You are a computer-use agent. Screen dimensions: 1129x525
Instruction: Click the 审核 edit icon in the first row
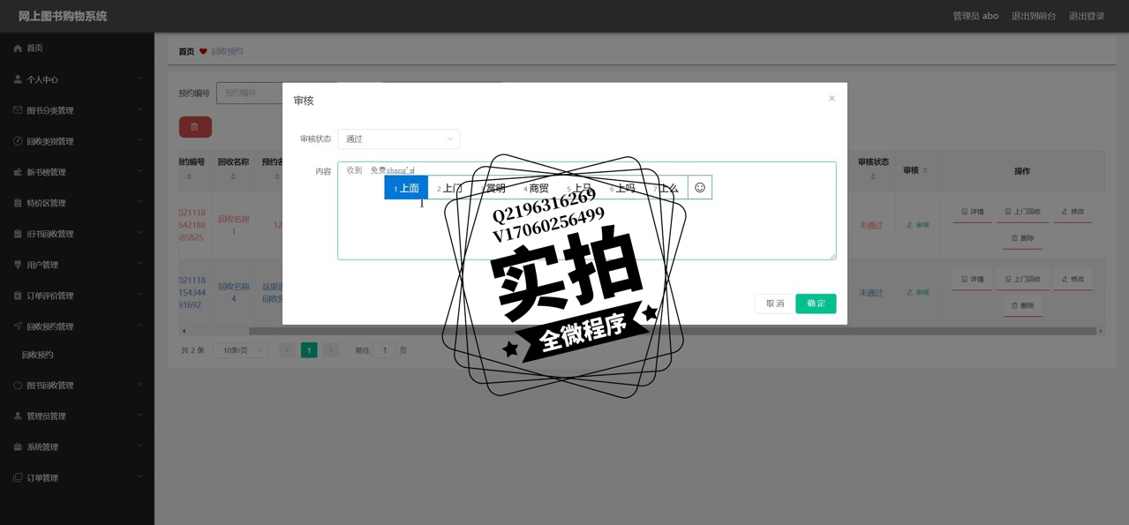click(x=917, y=225)
